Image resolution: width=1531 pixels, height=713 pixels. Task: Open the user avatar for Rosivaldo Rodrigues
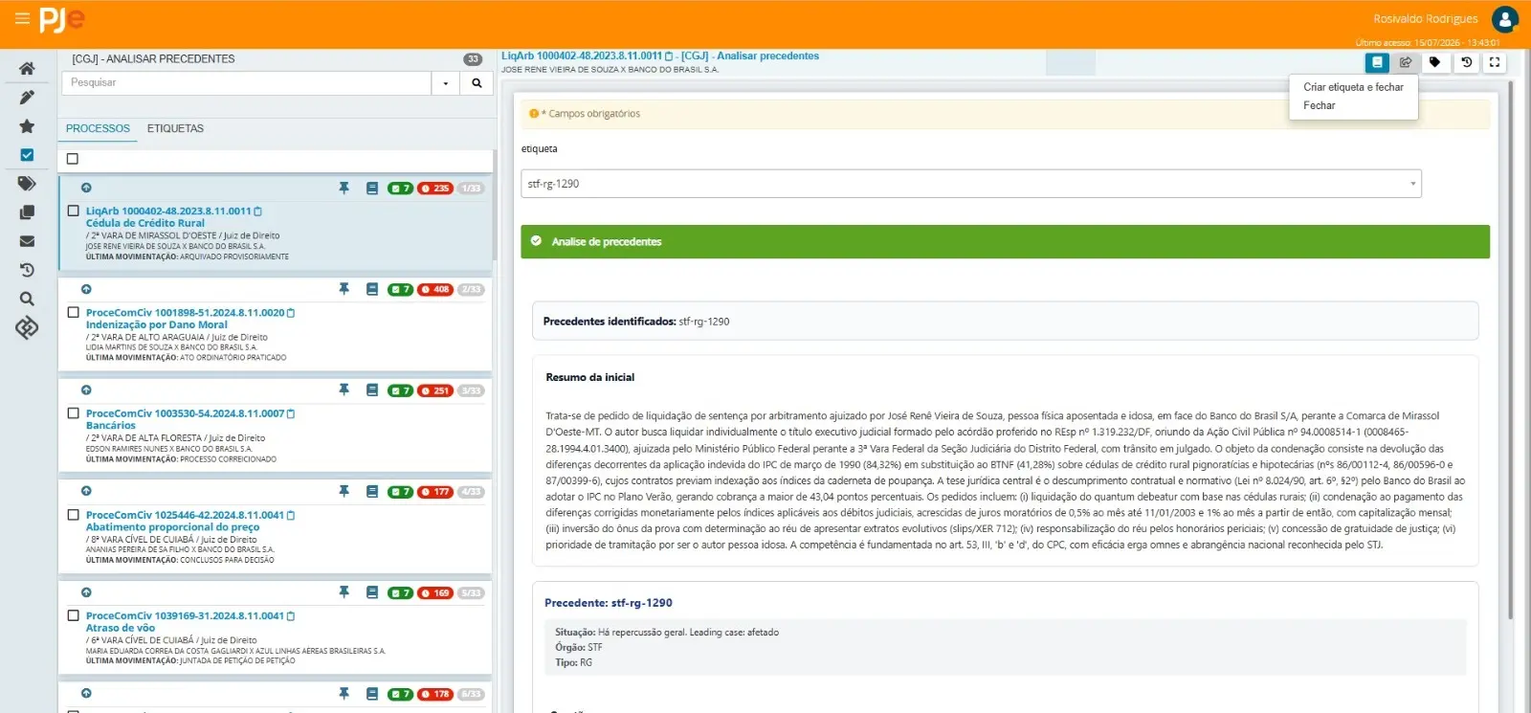tap(1504, 19)
